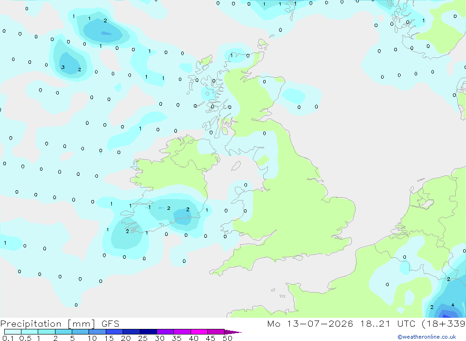Choose the 5–10 mm legend color swatch
466x341 pixels.
(x=81, y=332)
